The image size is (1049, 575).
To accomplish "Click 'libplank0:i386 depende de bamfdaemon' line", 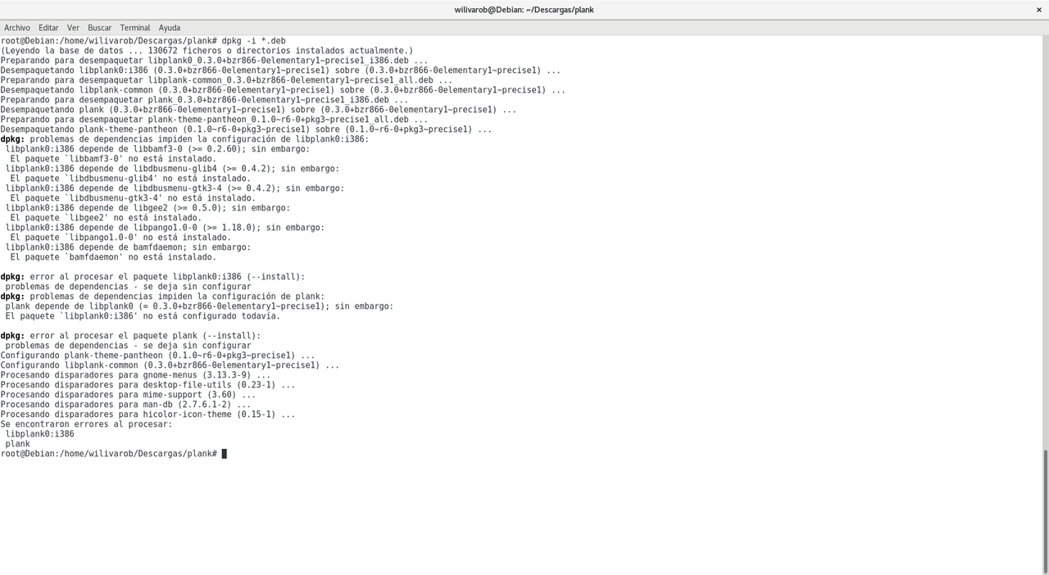I will click(x=129, y=247).
